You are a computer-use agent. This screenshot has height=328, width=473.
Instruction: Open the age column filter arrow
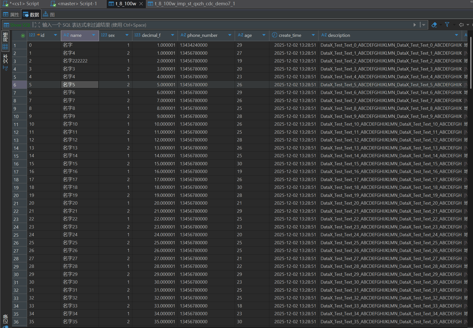pos(264,35)
